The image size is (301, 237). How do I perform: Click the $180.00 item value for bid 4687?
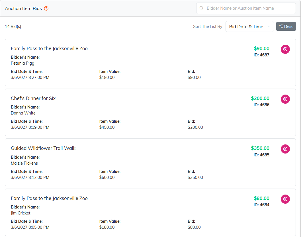(107, 77)
